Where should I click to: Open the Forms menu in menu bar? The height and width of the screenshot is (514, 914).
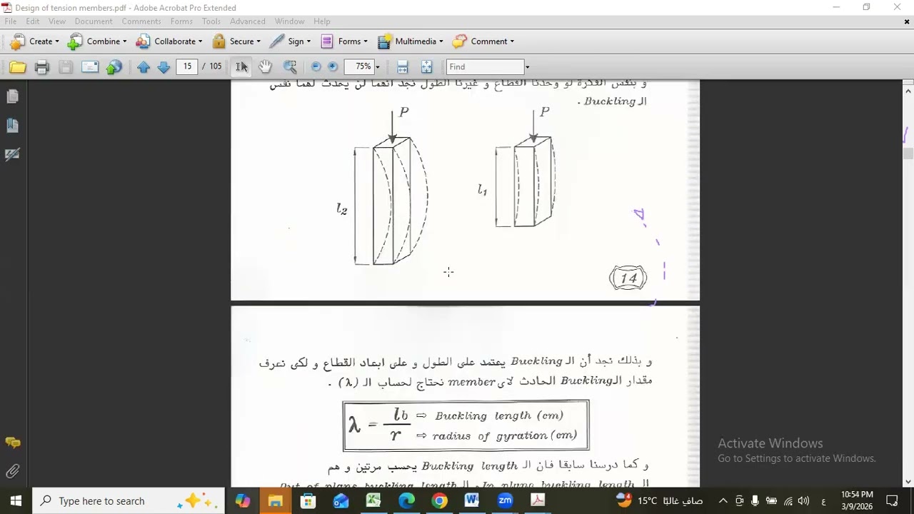click(x=181, y=21)
